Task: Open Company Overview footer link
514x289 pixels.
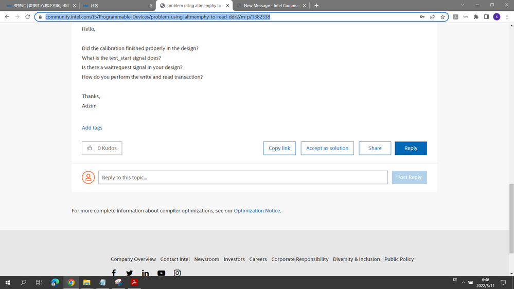Action: (x=133, y=259)
